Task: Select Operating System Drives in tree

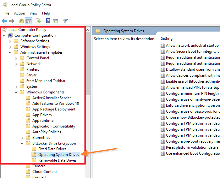Action: pos(58,155)
